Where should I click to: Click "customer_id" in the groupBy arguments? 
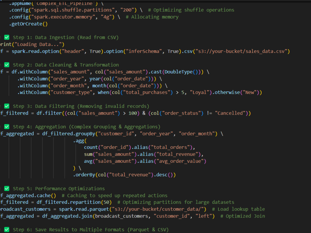click(116, 134)
